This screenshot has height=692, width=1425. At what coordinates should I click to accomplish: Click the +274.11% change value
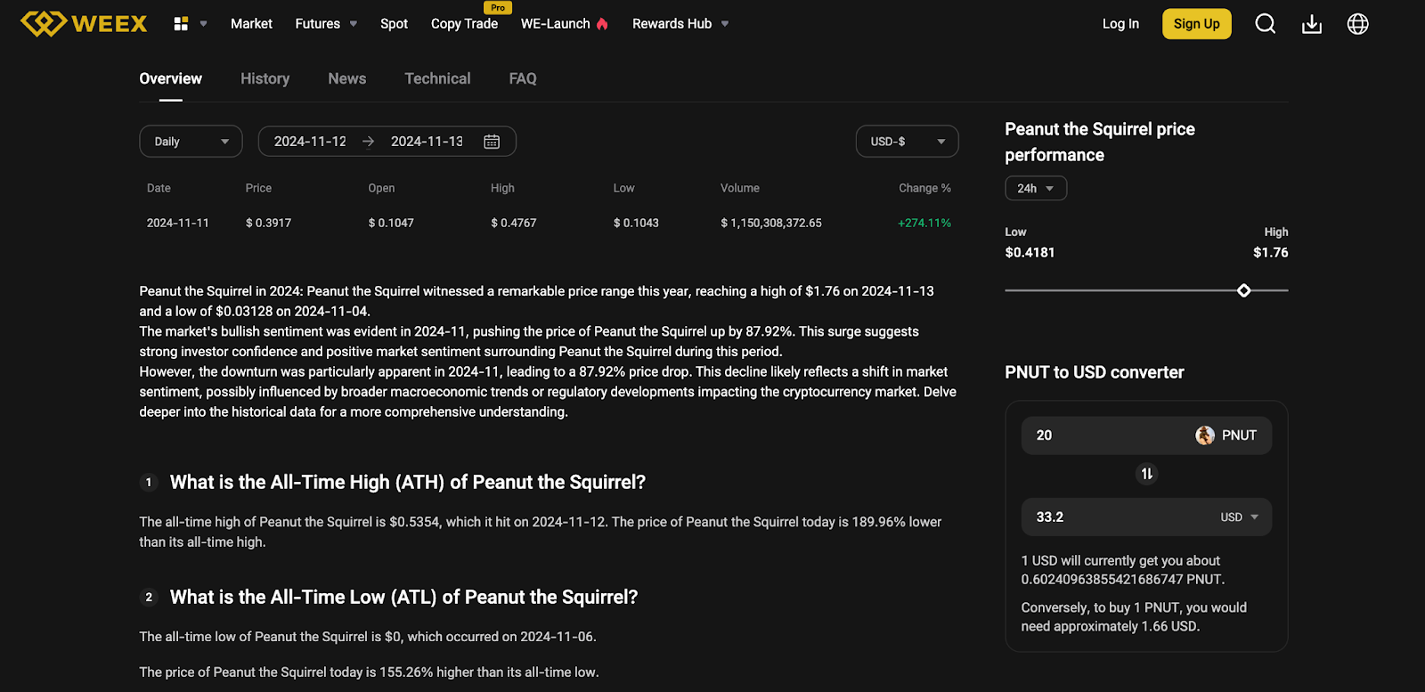(924, 223)
